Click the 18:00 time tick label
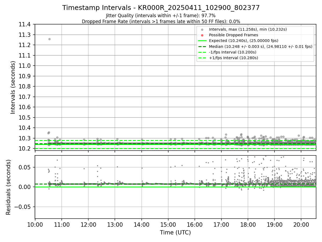This screenshot has width=322, height=242. pyautogui.click(x=248, y=225)
